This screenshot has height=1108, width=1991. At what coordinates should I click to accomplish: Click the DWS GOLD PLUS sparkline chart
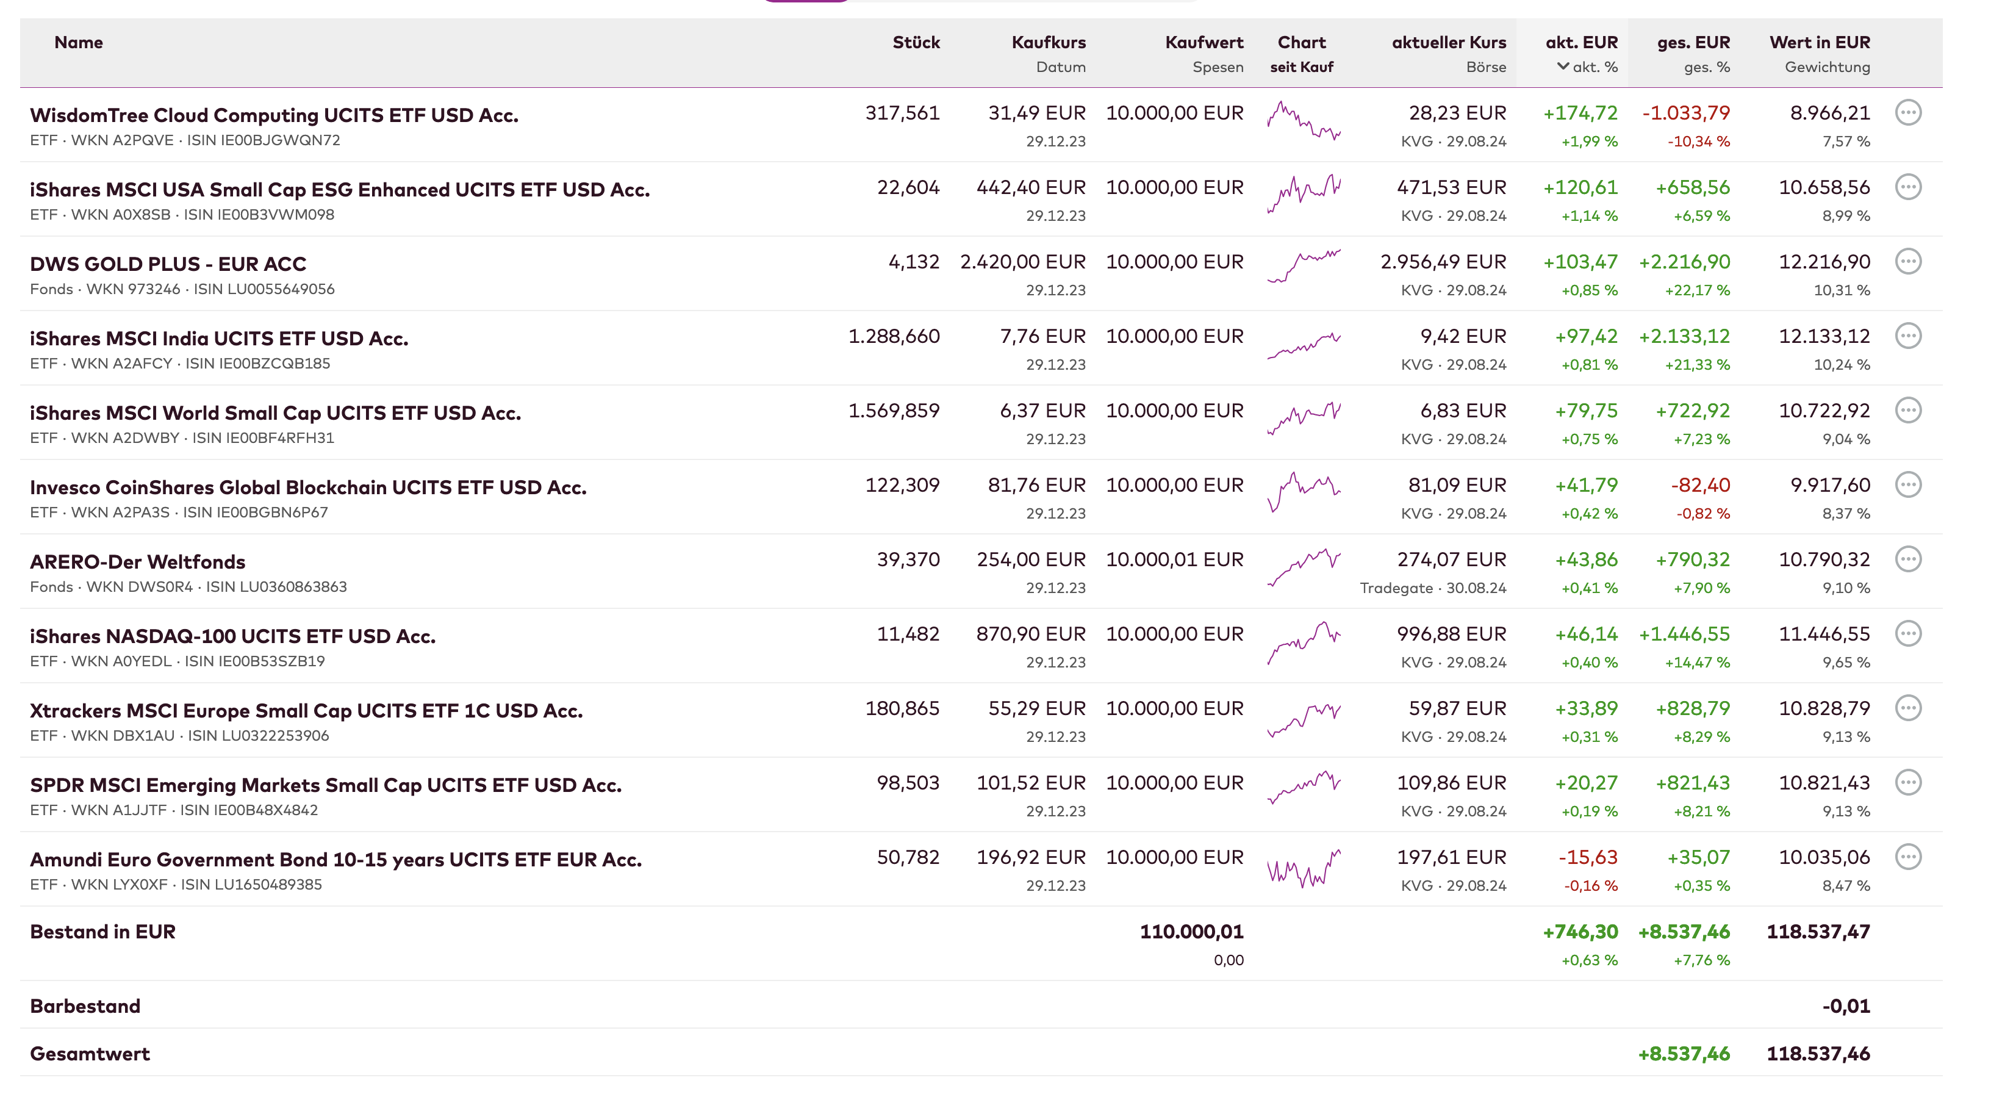[x=1304, y=267]
